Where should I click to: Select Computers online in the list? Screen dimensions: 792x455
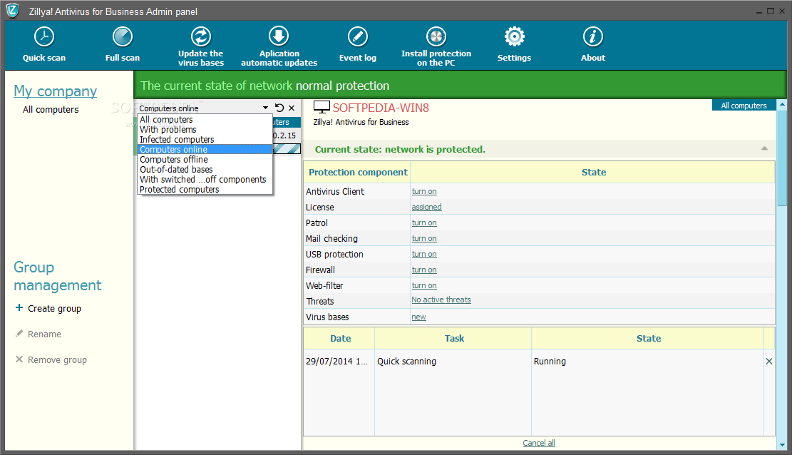click(x=205, y=149)
